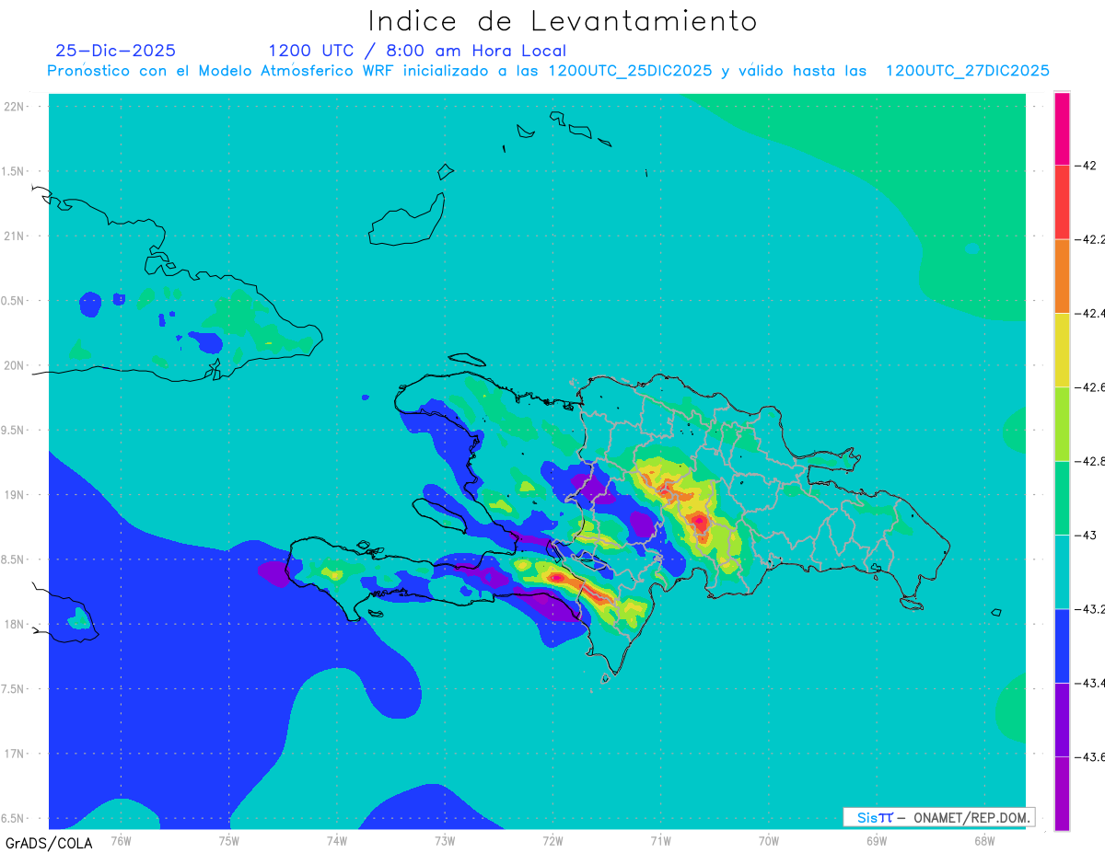Click the "74W" longitude axis label
Screen dimensions: 1105x853
(x=337, y=840)
